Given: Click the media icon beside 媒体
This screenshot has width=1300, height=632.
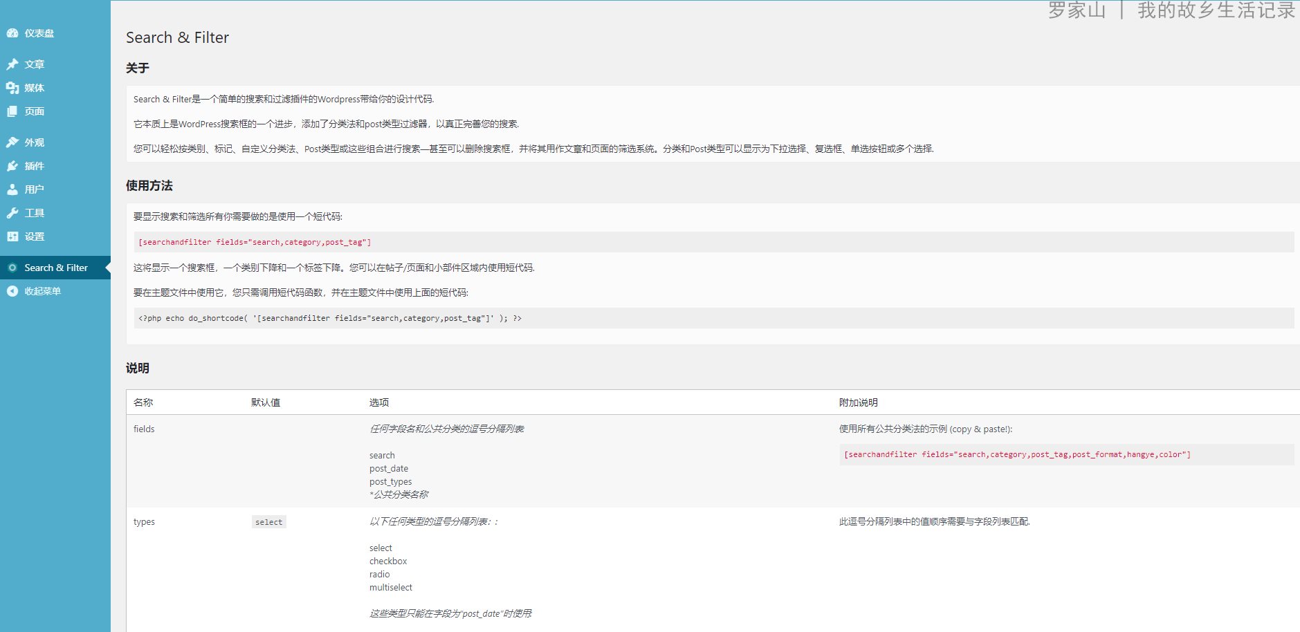Looking at the screenshot, I should click(12, 88).
